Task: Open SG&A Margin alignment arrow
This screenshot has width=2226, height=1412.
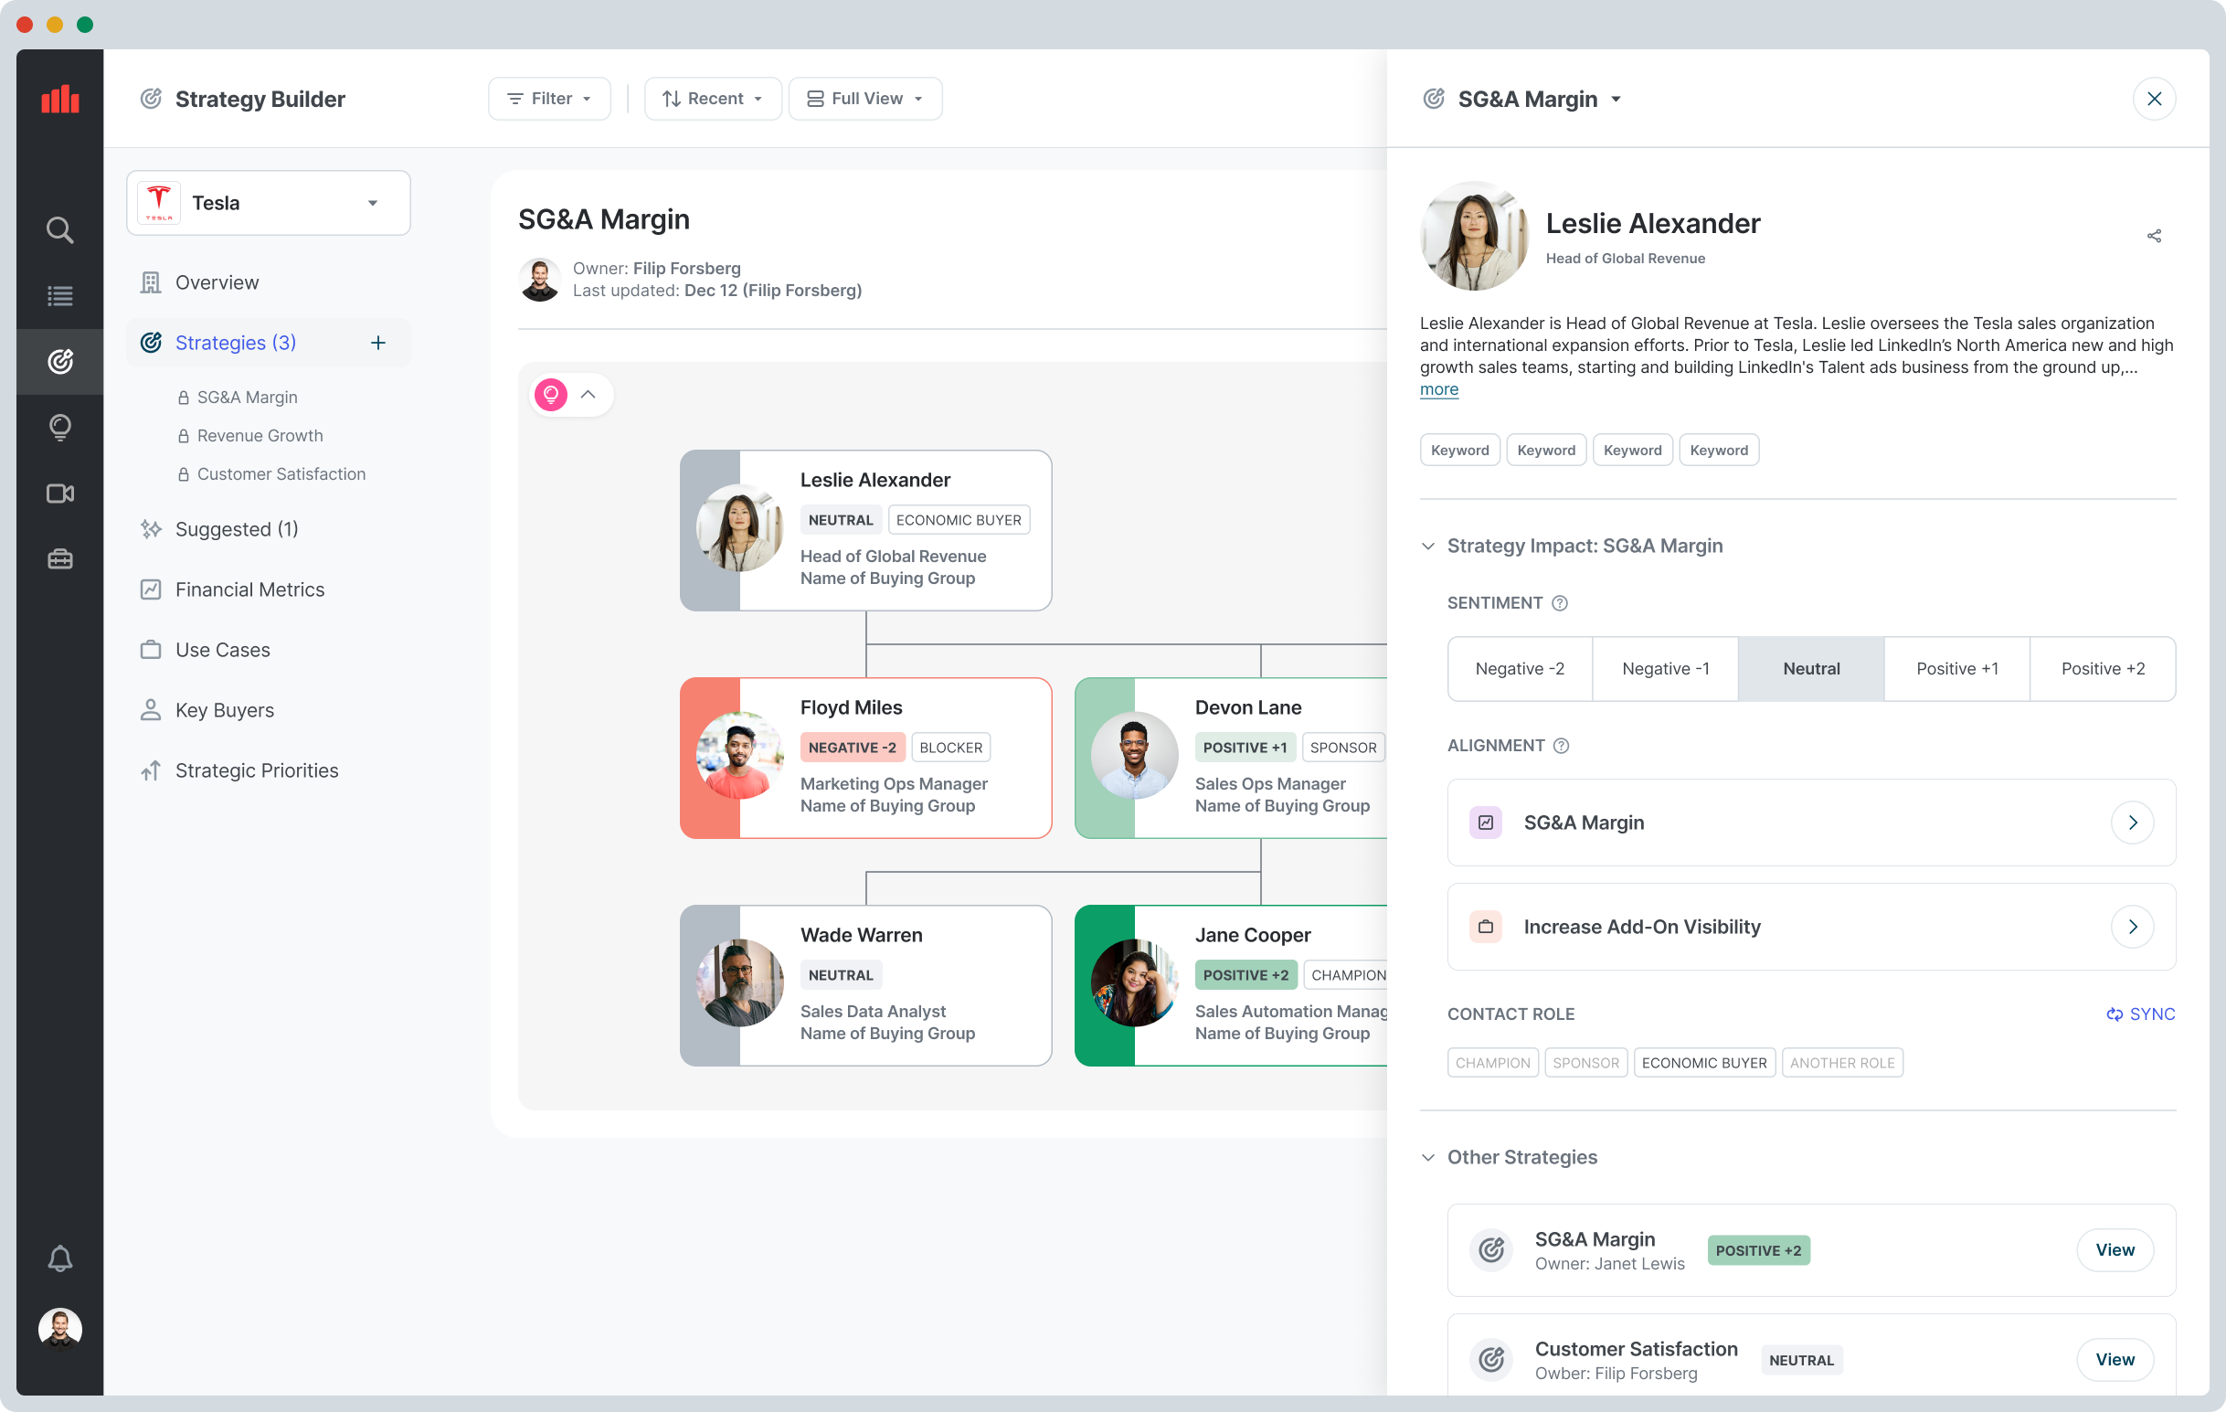Action: 2132,822
